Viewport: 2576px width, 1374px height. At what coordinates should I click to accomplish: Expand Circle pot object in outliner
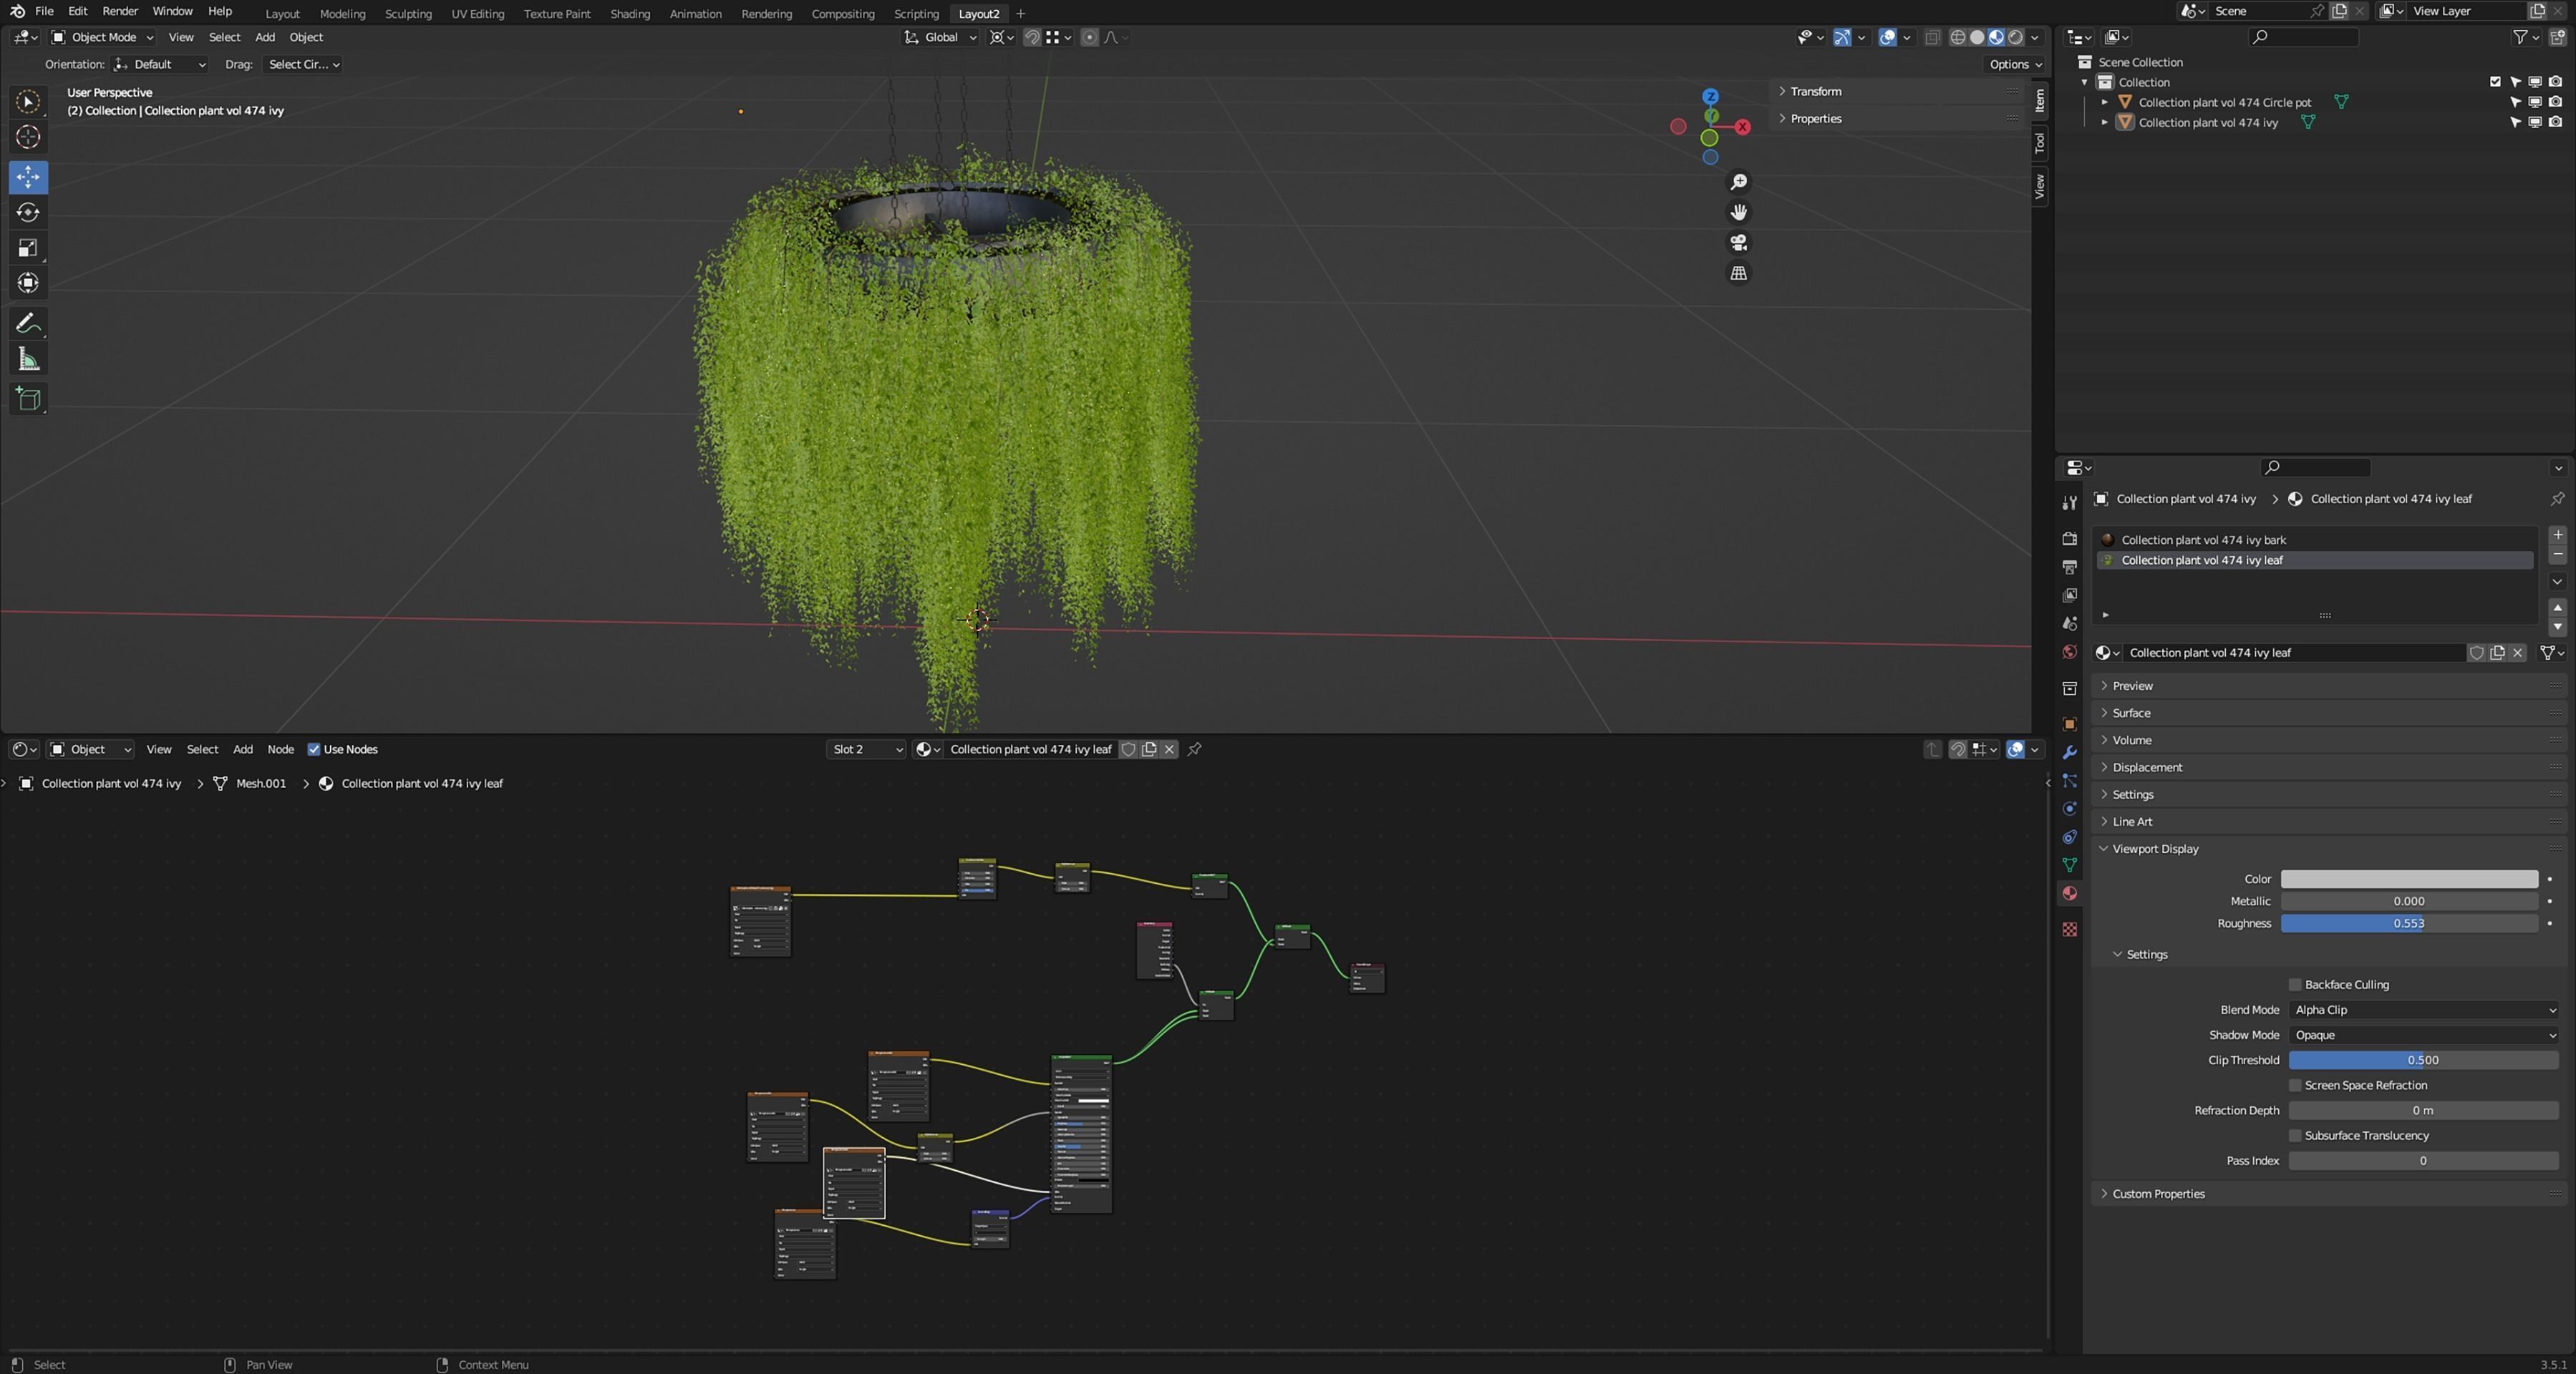click(x=2104, y=102)
